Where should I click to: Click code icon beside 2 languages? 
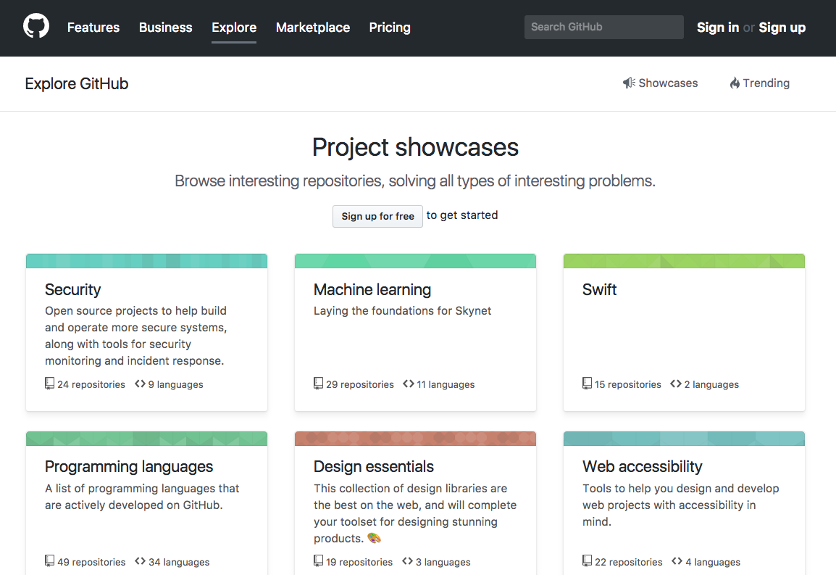click(x=676, y=384)
